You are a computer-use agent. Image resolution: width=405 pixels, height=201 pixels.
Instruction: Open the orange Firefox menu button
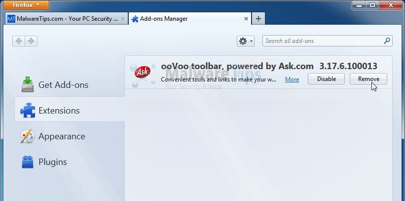point(26,4)
